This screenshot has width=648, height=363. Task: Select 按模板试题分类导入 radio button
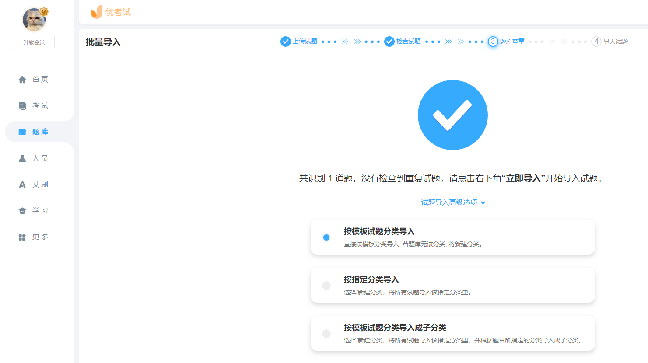326,237
